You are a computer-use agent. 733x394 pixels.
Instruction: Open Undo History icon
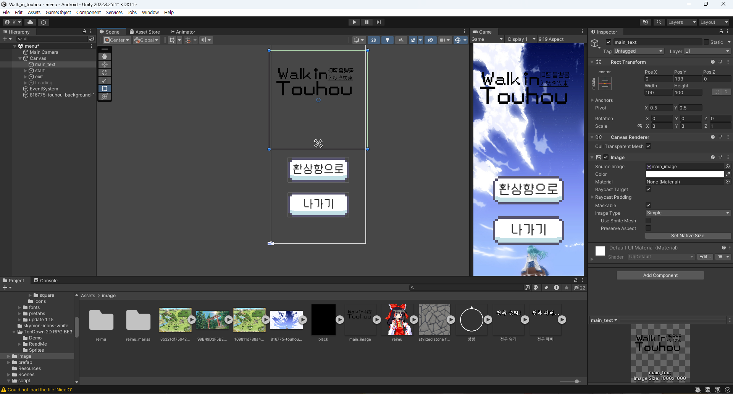[646, 22]
